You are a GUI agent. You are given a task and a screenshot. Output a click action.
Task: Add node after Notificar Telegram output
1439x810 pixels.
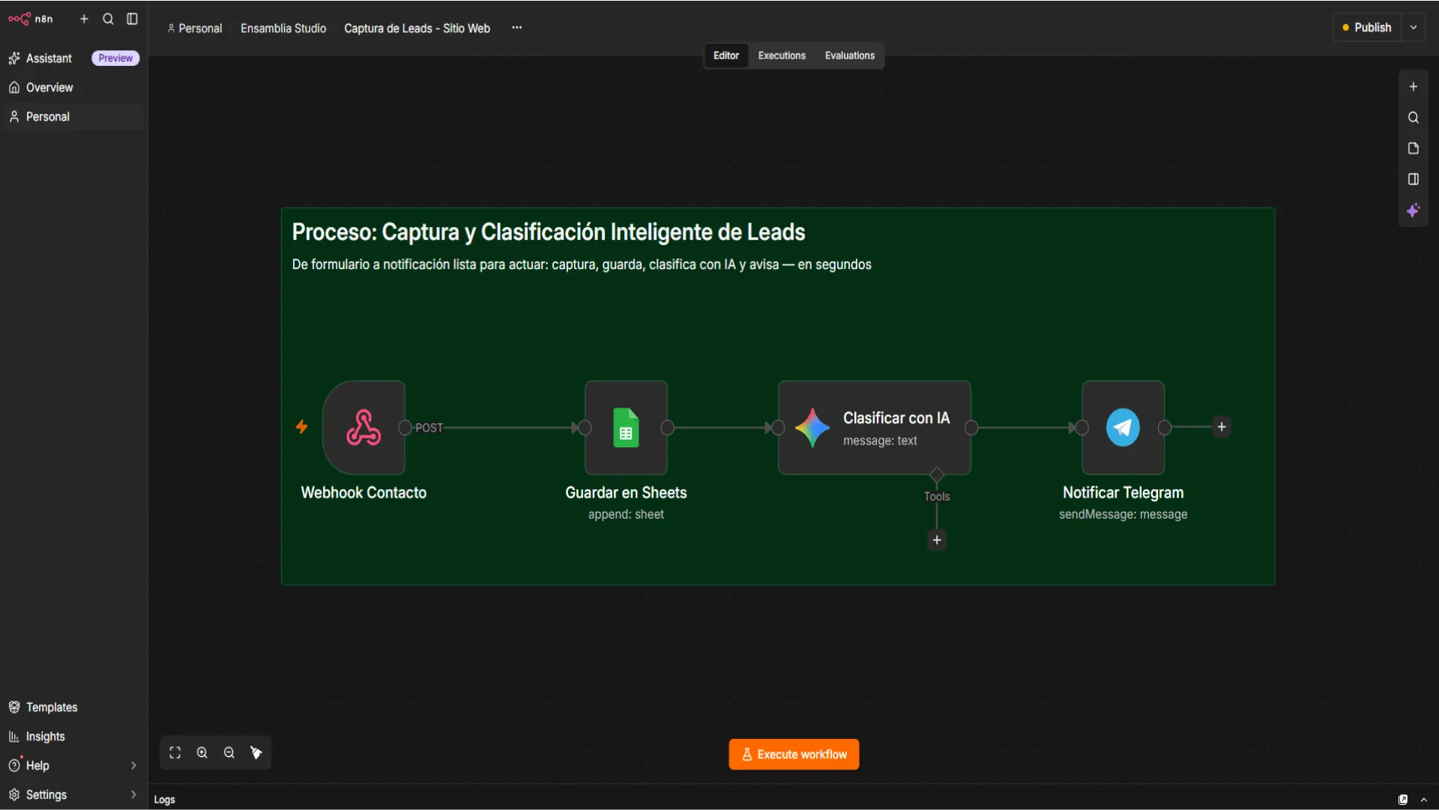[1222, 427]
